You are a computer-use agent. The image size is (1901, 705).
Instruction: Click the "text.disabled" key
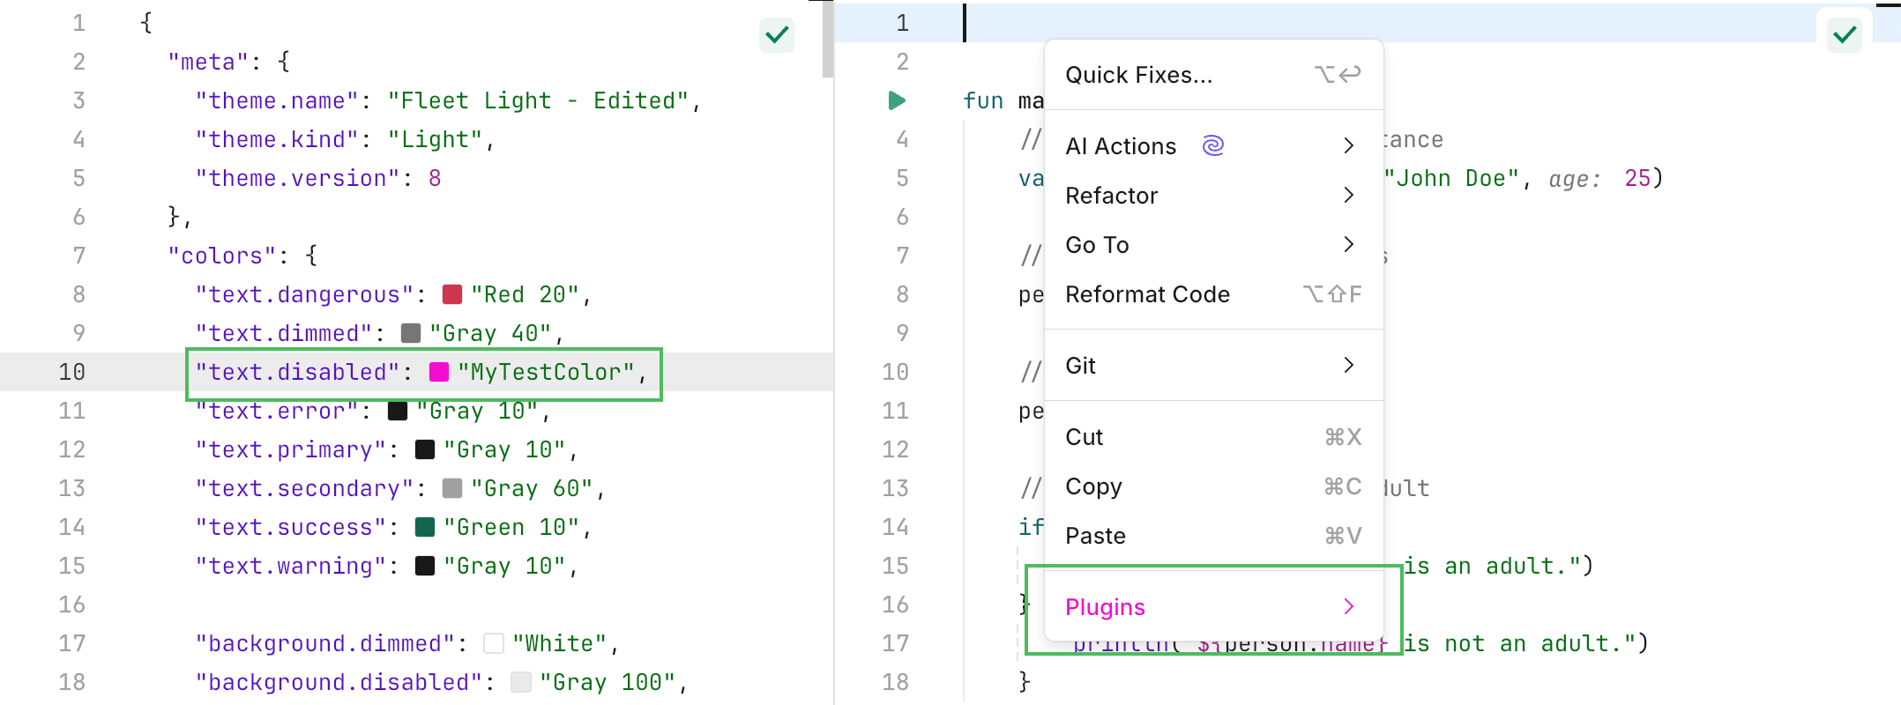298,372
